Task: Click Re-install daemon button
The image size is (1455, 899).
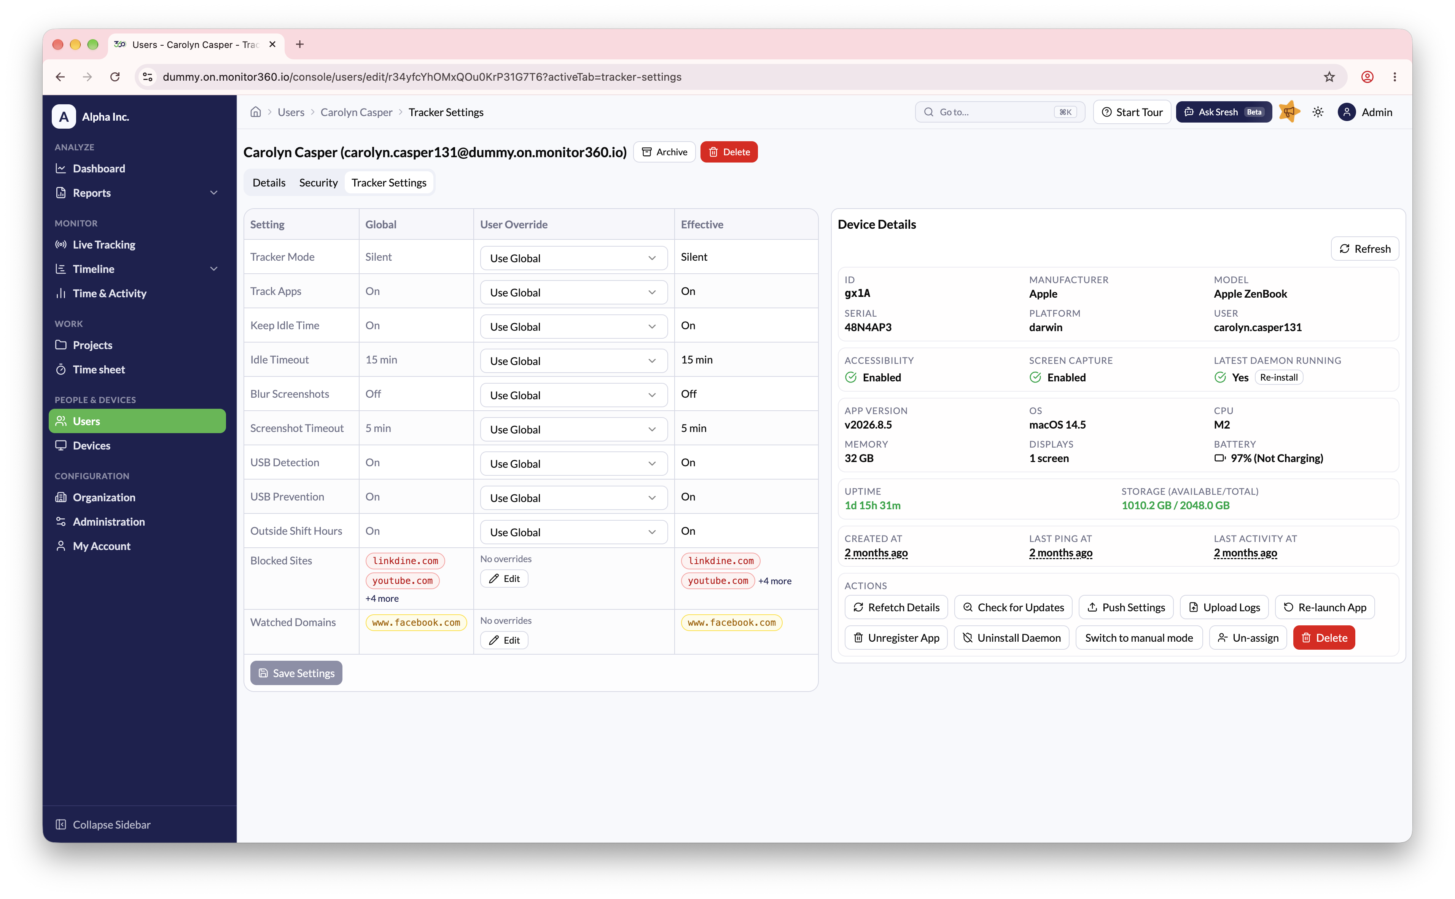Action: (x=1278, y=377)
